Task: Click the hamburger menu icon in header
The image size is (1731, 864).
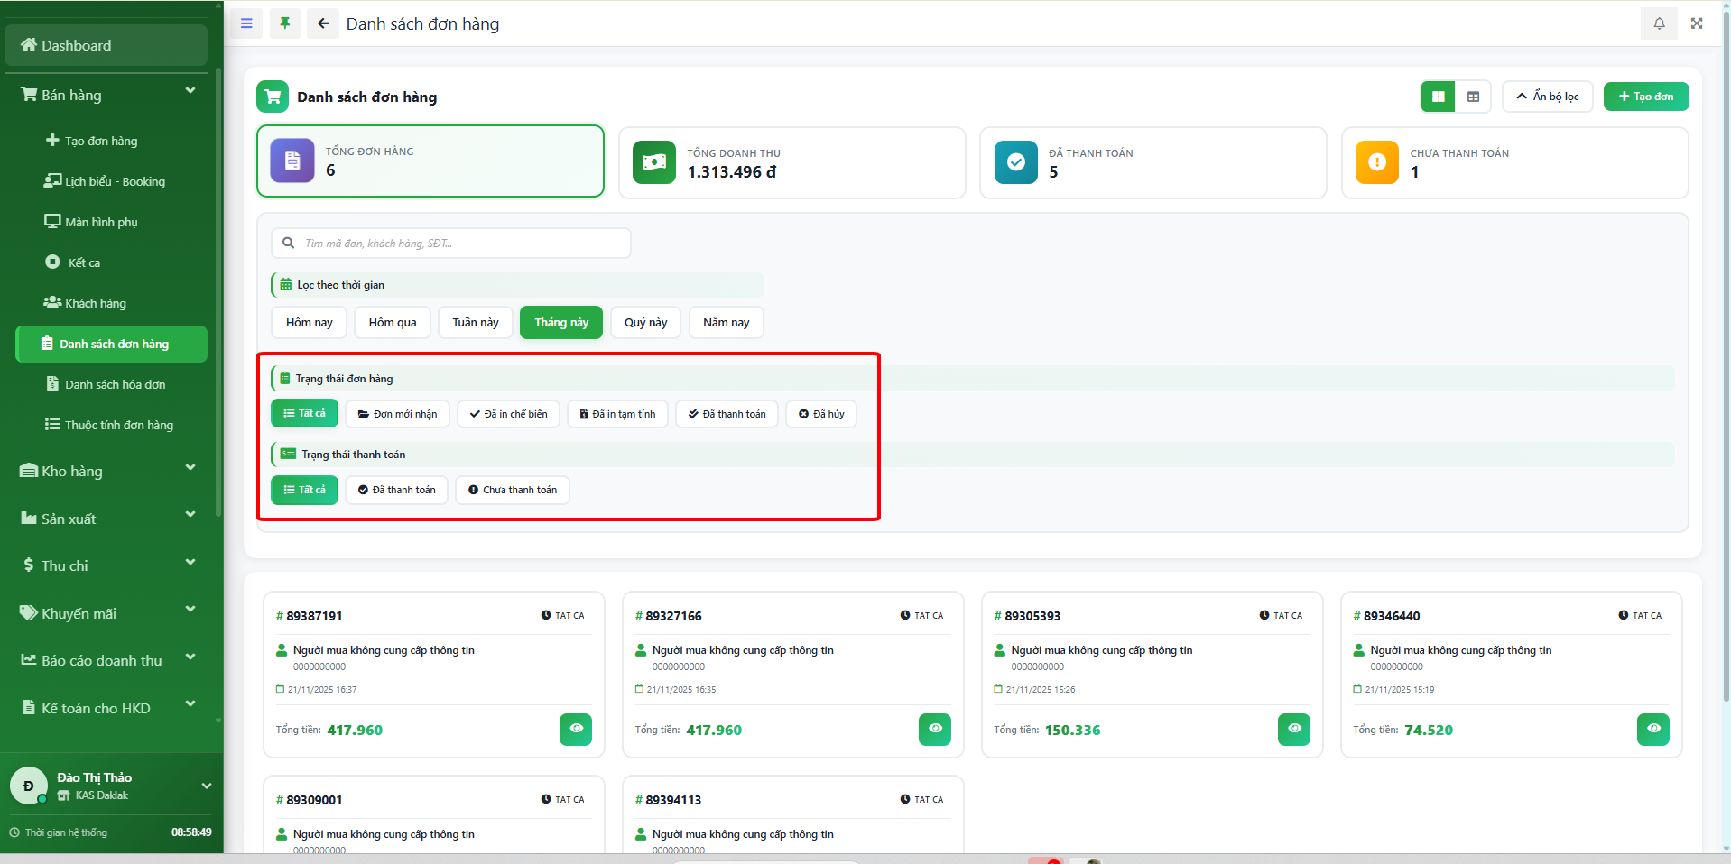Action: pos(246,23)
